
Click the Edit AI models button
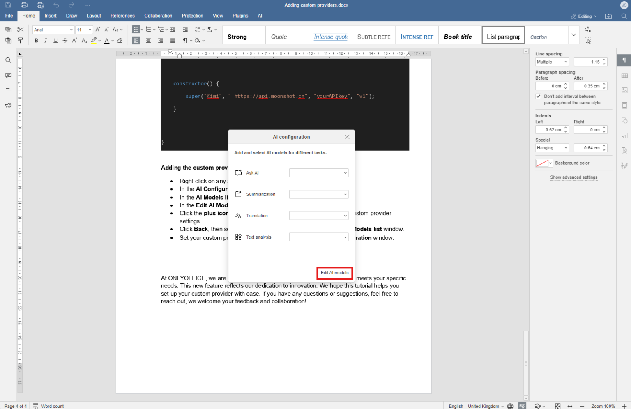[334, 273]
